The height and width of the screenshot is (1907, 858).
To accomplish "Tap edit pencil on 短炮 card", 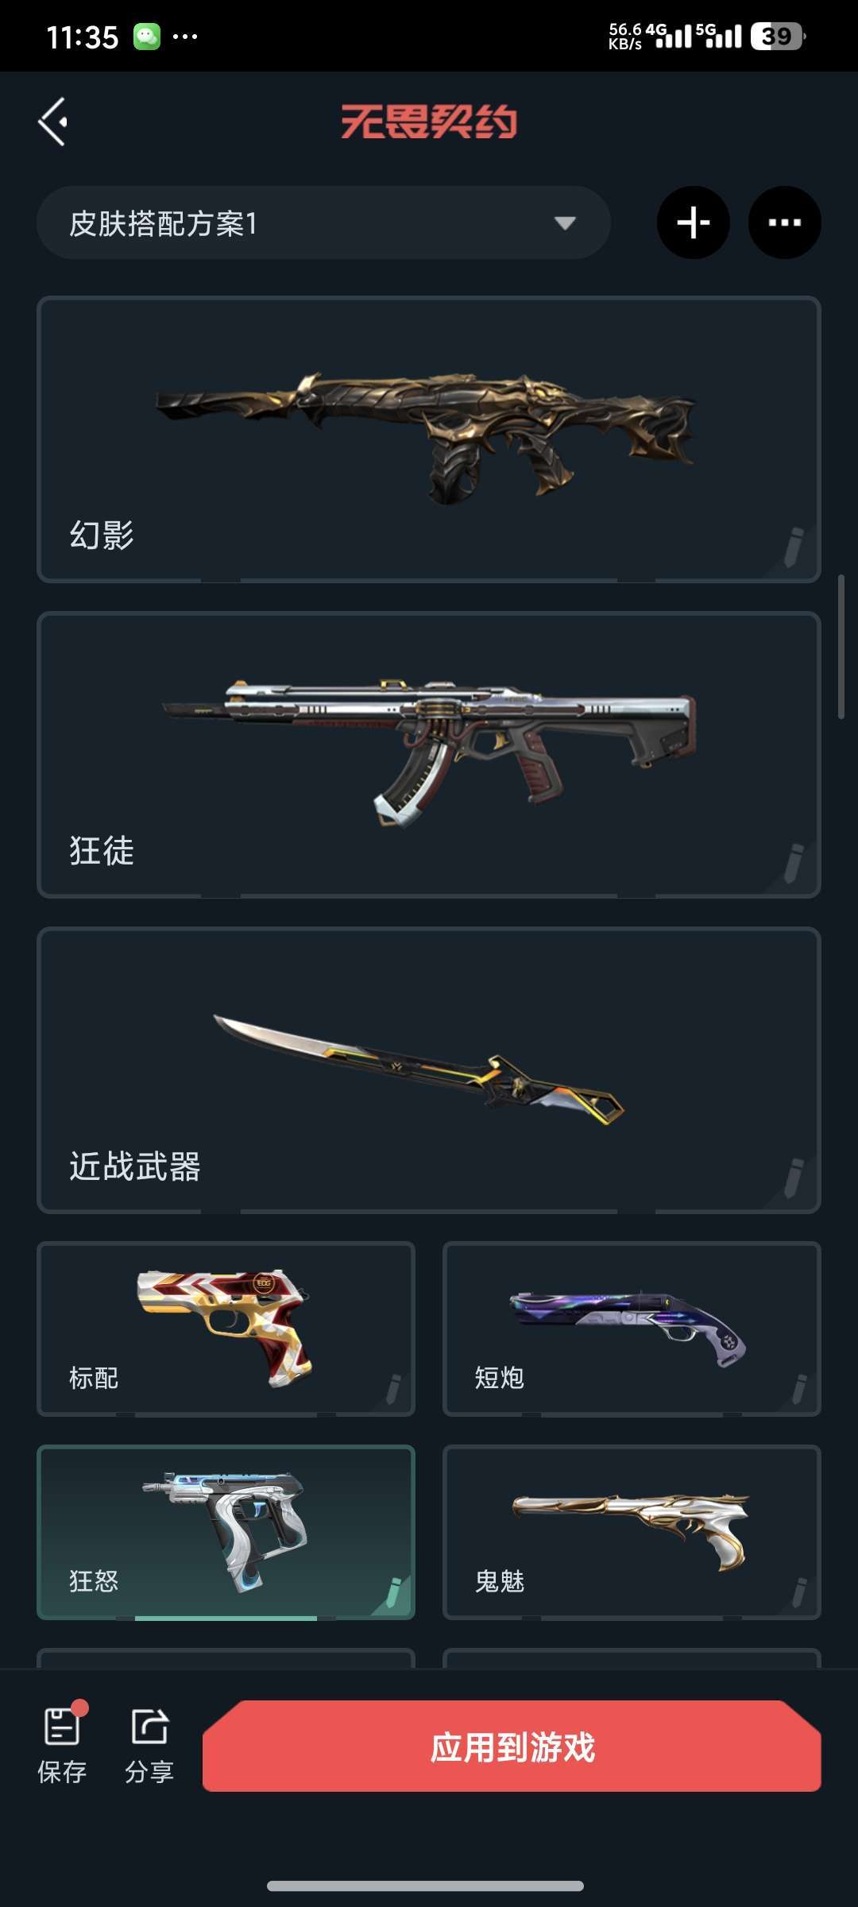I will pyautogui.click(x=799, y=1388).
